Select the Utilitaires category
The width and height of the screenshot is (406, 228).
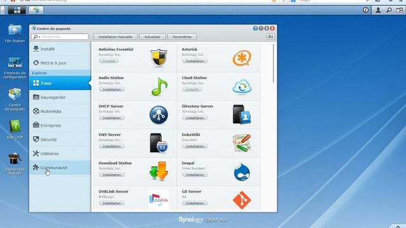pos(60,153)
